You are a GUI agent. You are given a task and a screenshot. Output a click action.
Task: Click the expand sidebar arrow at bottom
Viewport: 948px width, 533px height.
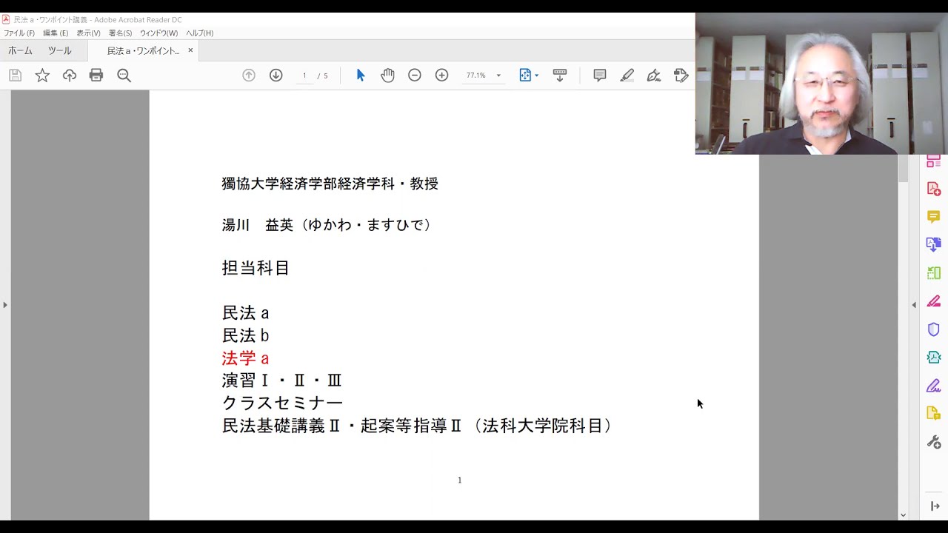pos(935,506)
